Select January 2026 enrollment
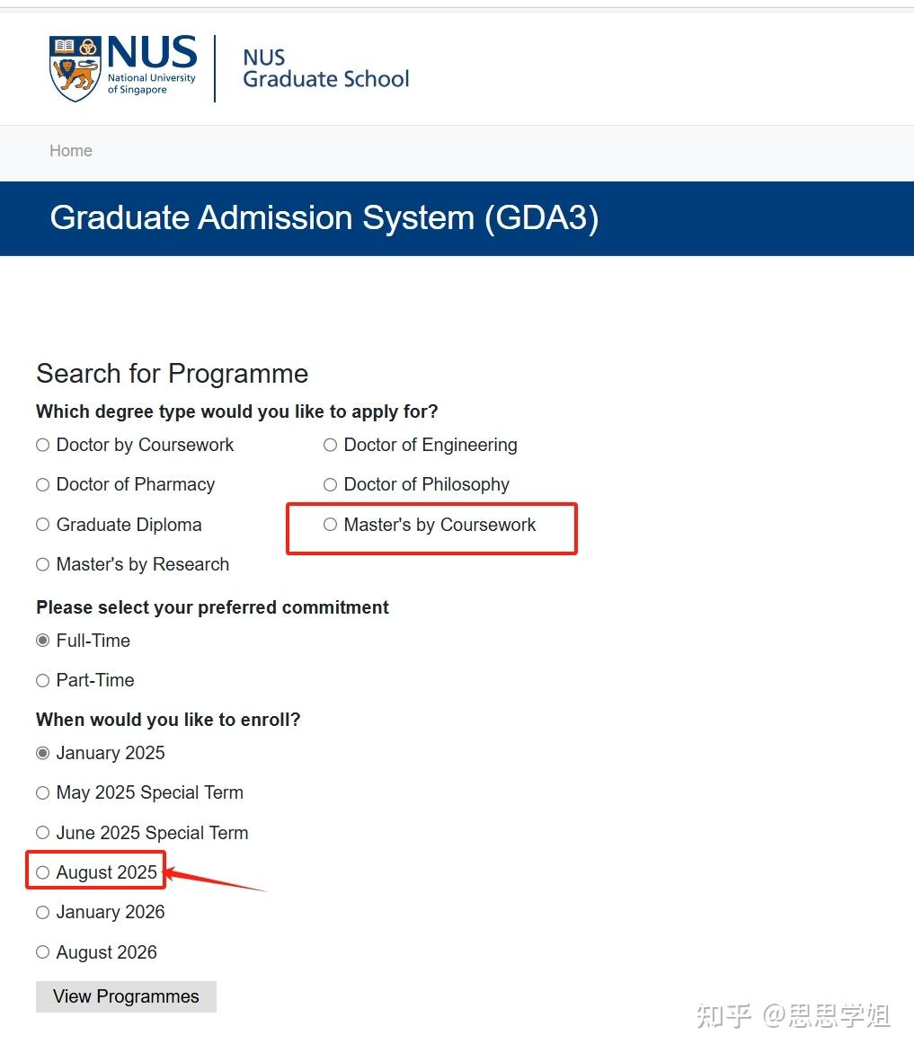The image size is (914, 1053). click(x=42, y=912)
